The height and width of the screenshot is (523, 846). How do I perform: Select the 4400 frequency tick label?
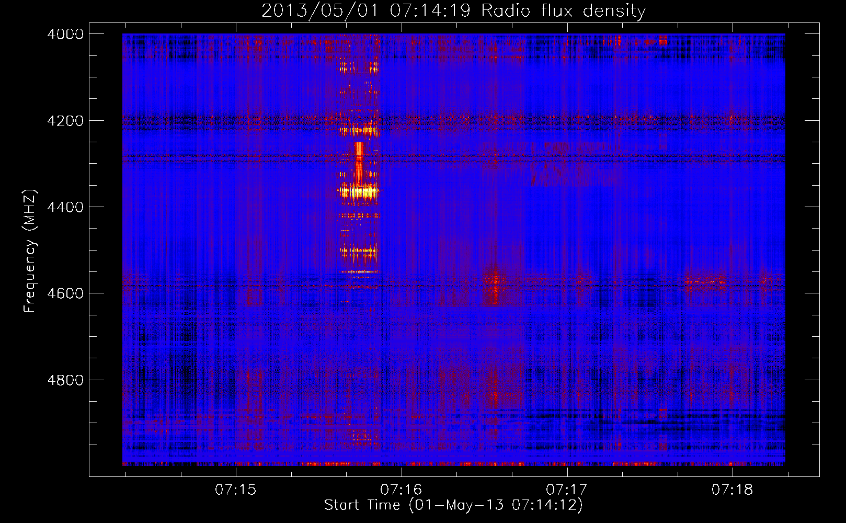coord(65,207)
